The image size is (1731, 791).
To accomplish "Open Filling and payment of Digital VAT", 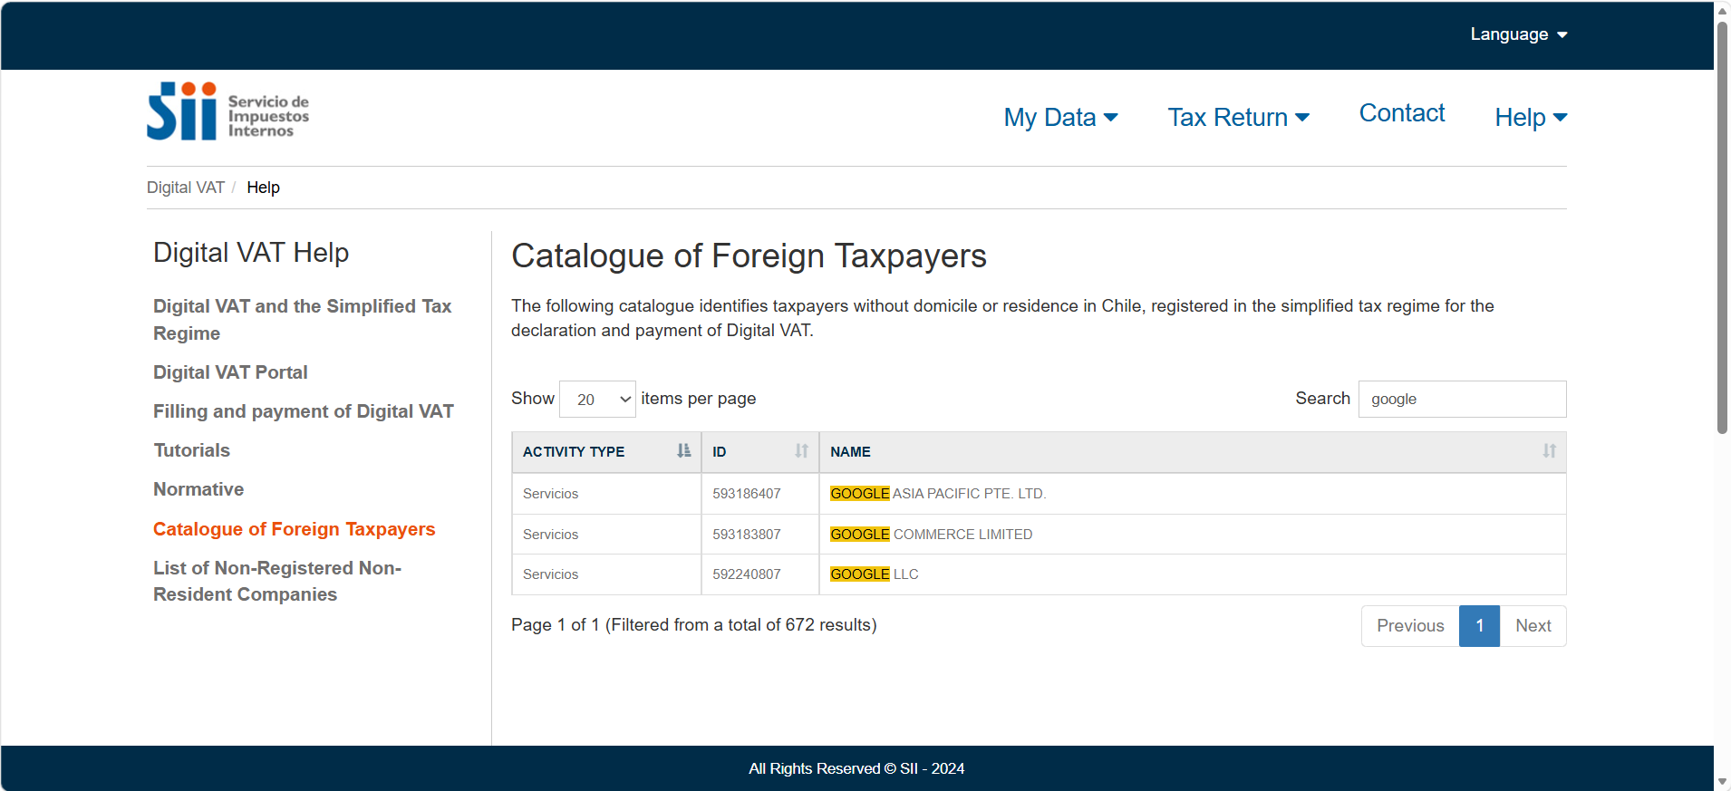I will [x=304, y=411].
